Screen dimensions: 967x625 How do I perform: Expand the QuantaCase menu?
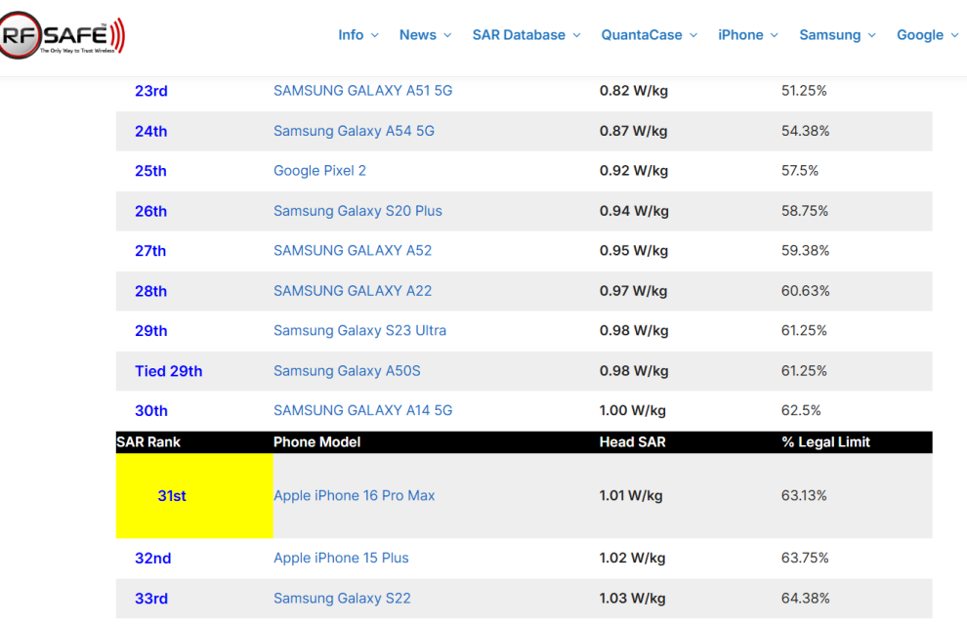coord(649,35)
